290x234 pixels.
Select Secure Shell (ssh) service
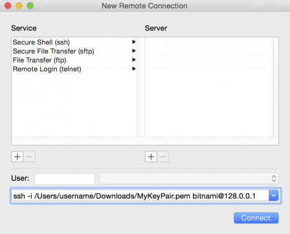click(x=74, y=42)
